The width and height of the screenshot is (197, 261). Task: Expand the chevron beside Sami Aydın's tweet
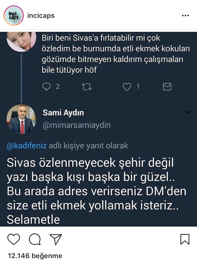(188, 112)
